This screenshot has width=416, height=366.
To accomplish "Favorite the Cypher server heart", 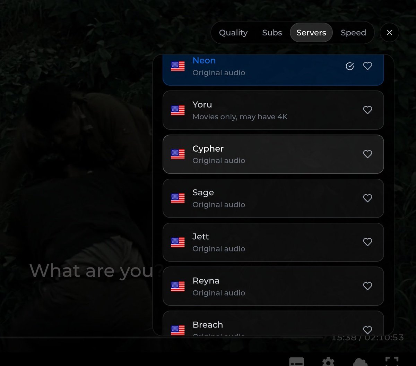I will (367, 154).
